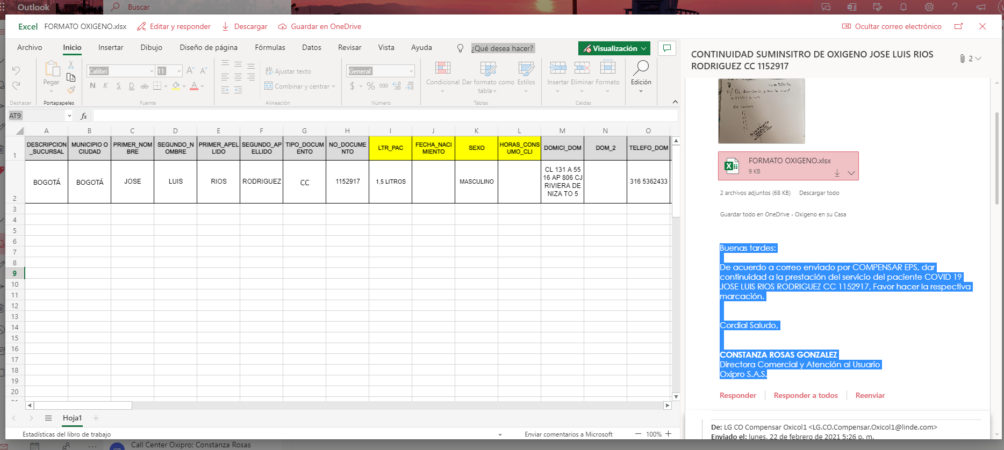Click Combinar y centrar button
The image size is (1004, 450).
300,86
